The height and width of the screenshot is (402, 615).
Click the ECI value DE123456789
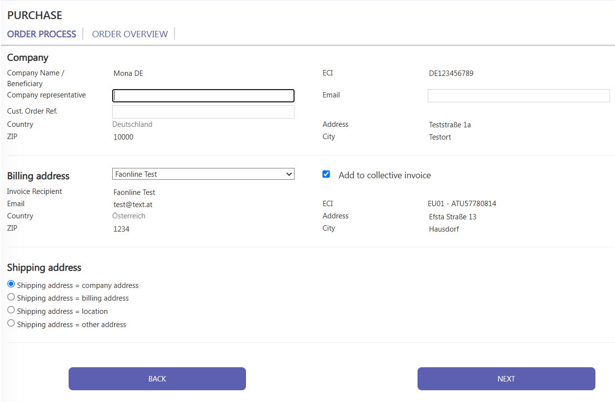451,73
